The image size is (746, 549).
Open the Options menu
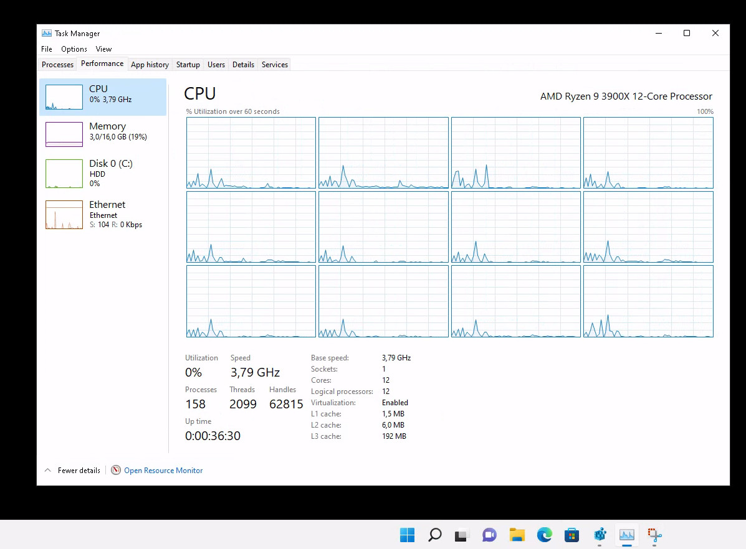tap(74, 49)
